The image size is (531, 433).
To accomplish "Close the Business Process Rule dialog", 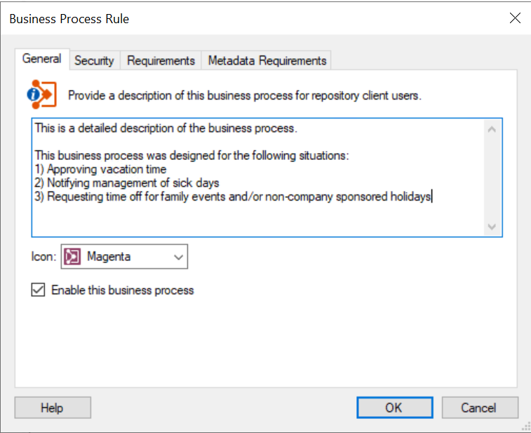I will coord(515,18).
